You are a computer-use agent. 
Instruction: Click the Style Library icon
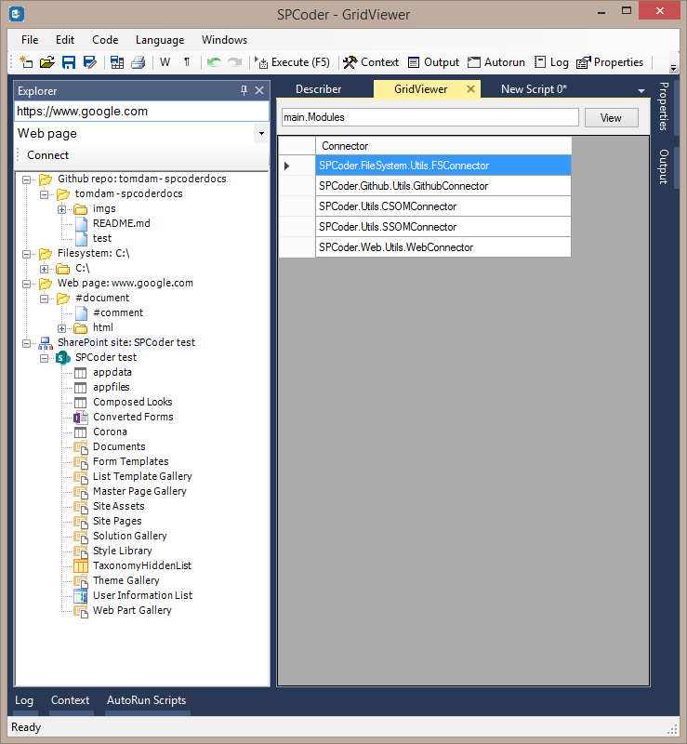coord(81,551)
